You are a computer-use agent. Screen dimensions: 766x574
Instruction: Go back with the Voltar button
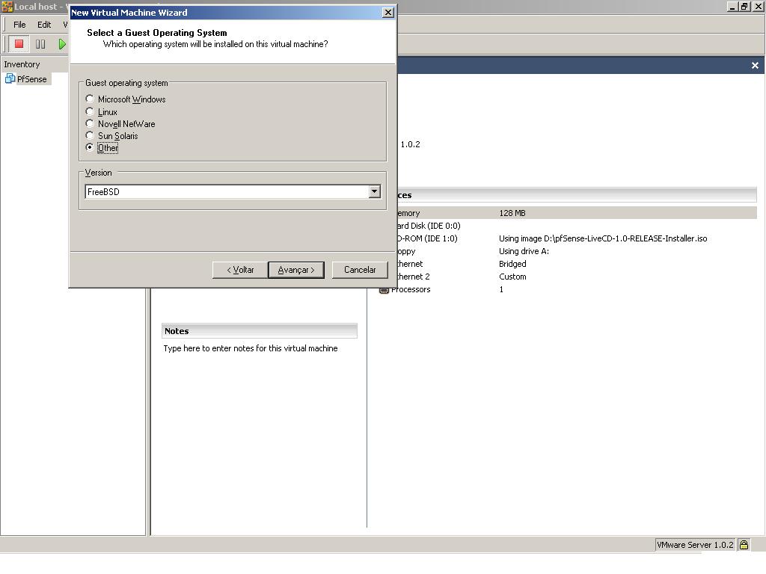point(240,270)
